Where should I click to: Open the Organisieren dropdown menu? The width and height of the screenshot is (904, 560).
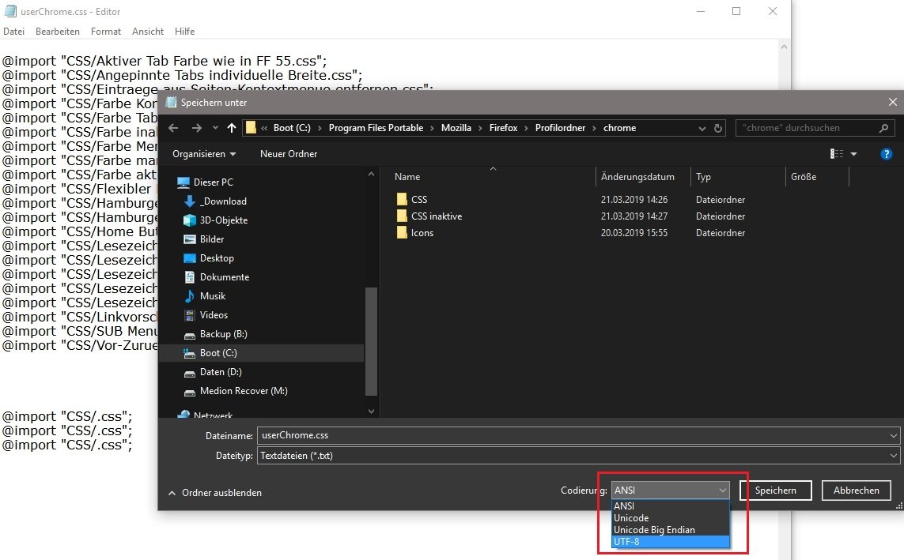click(x=204, y=154)
